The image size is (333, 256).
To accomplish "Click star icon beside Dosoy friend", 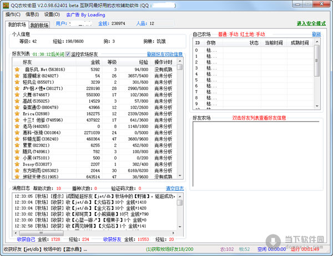I will [17, 164].
